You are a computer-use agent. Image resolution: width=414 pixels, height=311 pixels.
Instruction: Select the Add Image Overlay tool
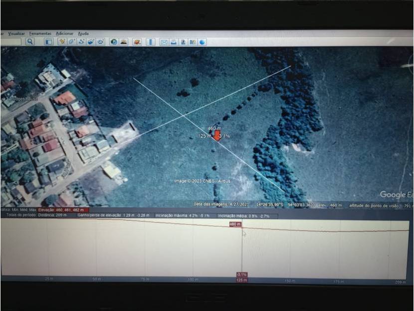(x=91, y=41)
